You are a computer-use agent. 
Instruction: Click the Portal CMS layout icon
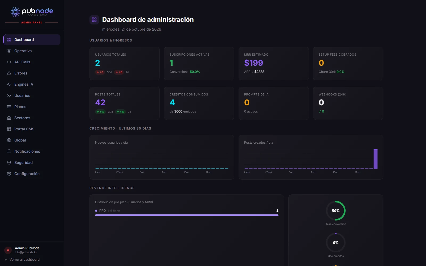[9, 129]
